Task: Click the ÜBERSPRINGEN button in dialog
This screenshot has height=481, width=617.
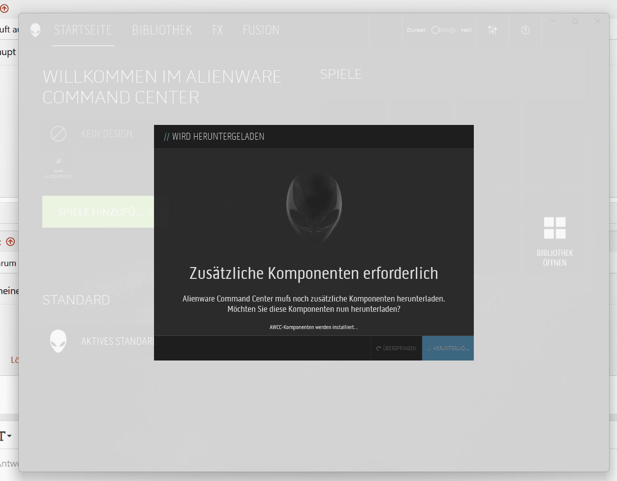Action: (x=397, y=348)
